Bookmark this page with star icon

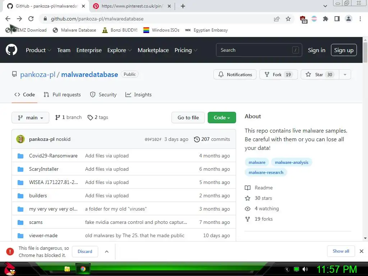[x=288, y=19]
